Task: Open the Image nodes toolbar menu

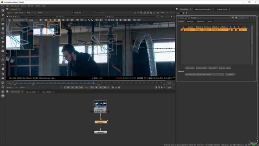Action: pos(3,11)
